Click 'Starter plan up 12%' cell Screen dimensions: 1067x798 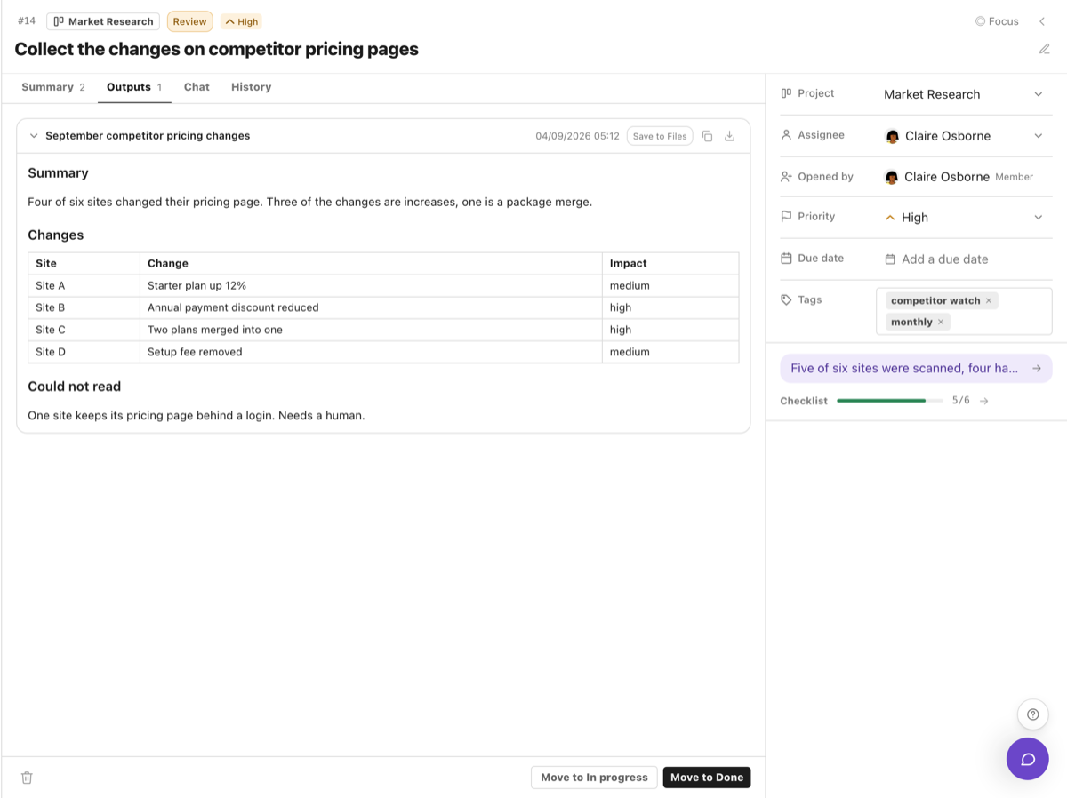coord(371,286)
